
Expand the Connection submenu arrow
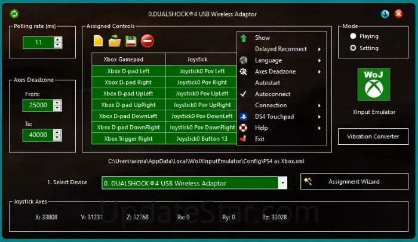[x=319, y=106]
